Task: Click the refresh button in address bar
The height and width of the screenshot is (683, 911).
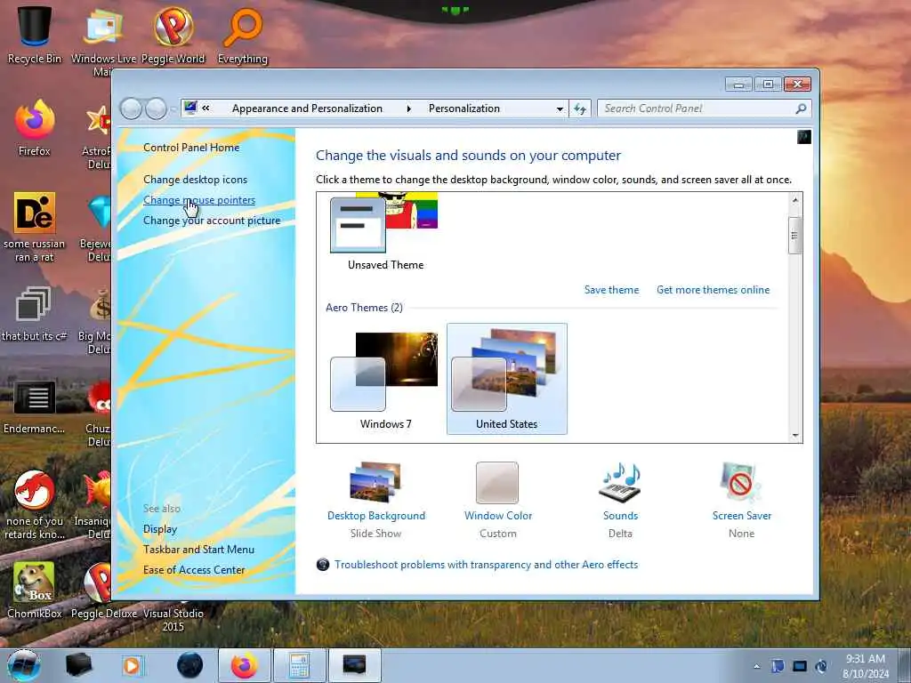Action: coord(580,108)
